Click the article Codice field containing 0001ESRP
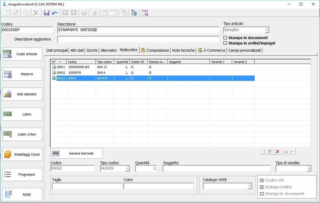320x203 pixels. click(x=27, y=30)
